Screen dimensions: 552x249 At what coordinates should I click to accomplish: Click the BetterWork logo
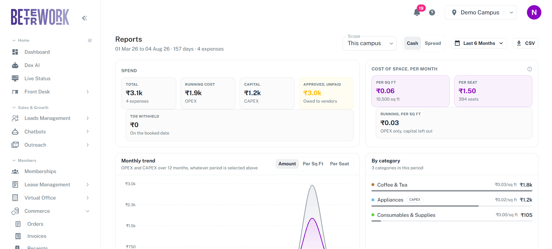[x=40, y=17]
